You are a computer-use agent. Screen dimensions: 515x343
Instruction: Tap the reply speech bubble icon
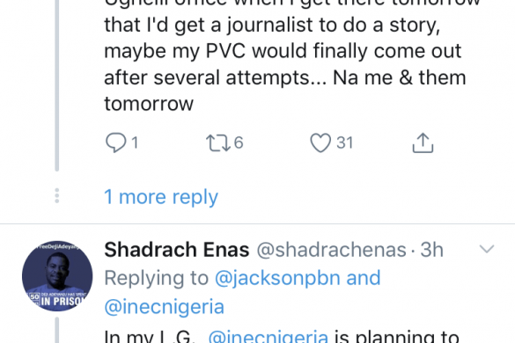115,142
